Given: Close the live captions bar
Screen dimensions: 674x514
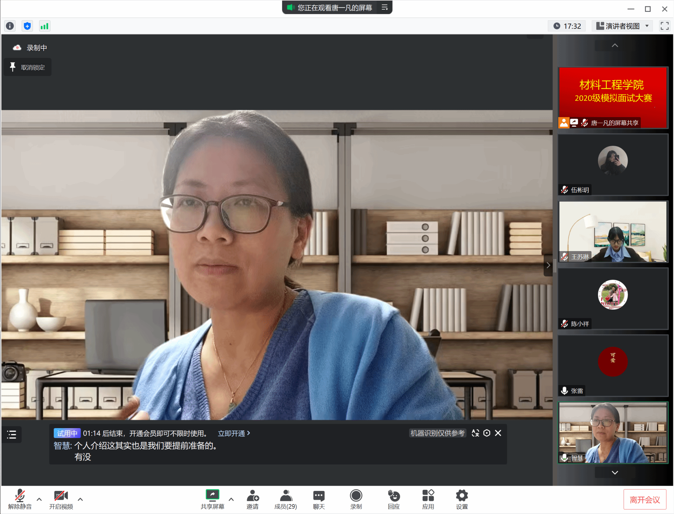Looking at the screenshot, I should pos(498,433).
